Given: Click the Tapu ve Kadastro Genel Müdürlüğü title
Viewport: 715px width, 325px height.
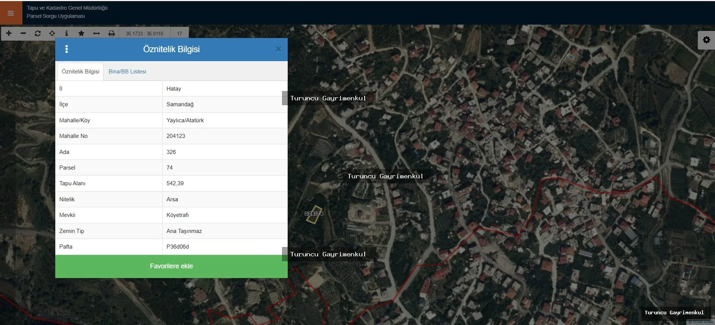Looking at the screenshot, I should click(67, 8).
